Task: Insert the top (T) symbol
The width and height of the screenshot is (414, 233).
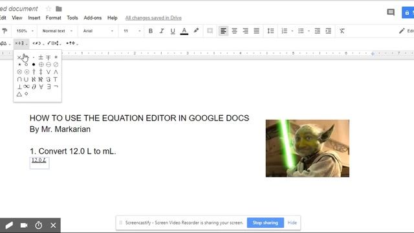Action: click(56, 79)
